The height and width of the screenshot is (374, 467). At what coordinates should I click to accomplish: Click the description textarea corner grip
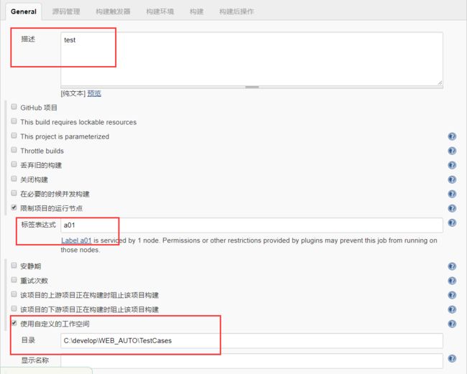[440, 83]
